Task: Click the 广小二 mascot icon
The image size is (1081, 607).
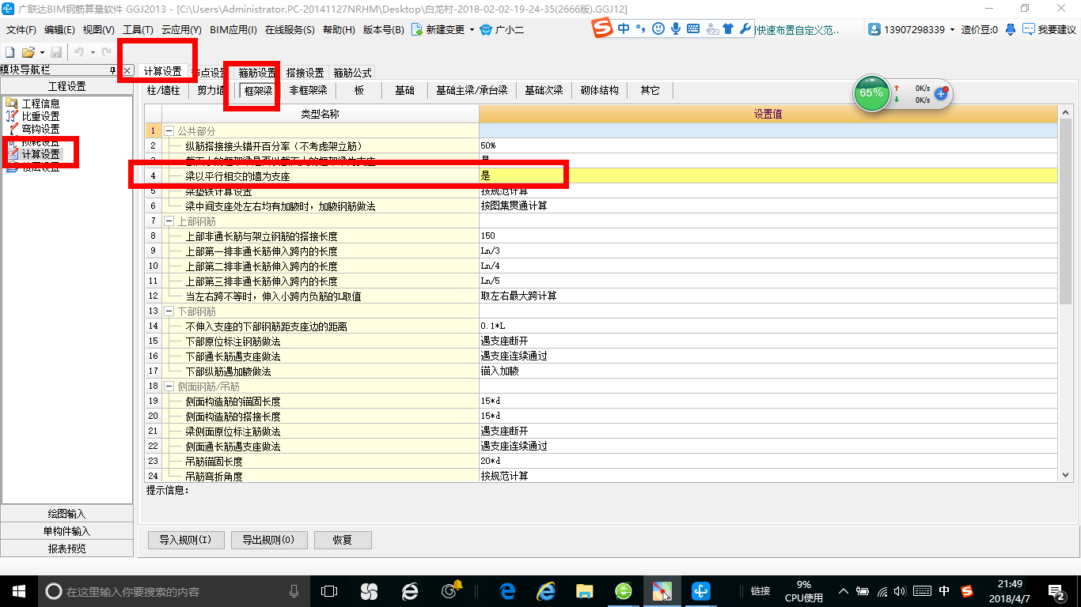Action: click(487, 30)
